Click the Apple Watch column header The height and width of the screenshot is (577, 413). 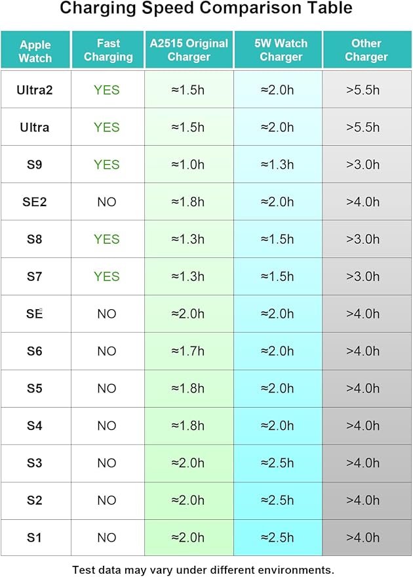tap(35, 51)
